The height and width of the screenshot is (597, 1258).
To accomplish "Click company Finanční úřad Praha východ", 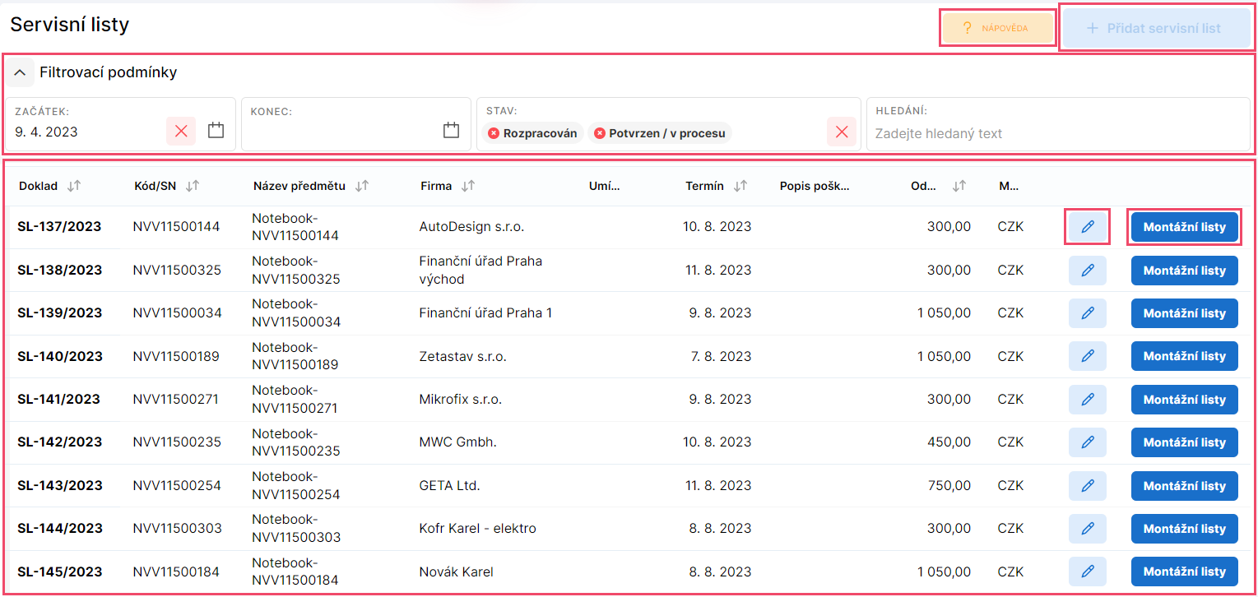I will point(480,271).
